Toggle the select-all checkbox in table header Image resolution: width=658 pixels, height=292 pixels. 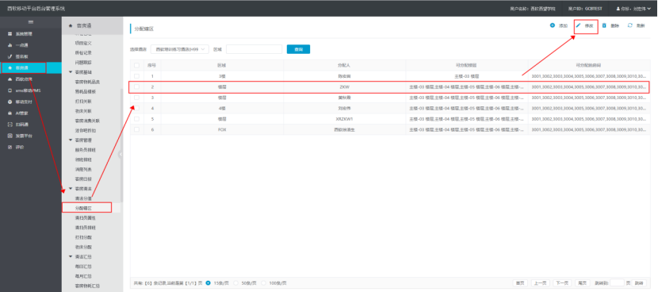[x=136, y=65]
